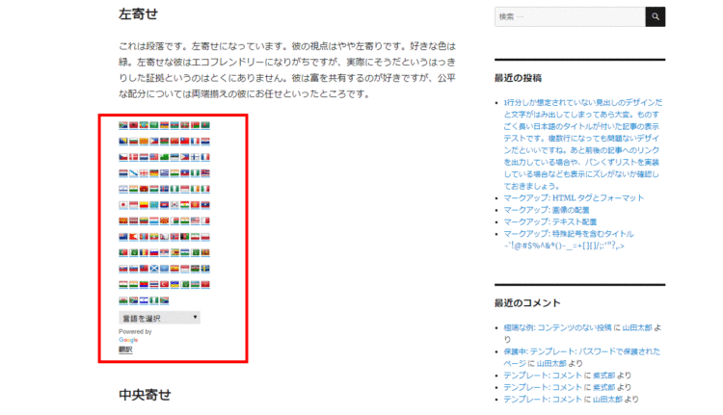Select the Wales dragon flag

tap(123, 300)
